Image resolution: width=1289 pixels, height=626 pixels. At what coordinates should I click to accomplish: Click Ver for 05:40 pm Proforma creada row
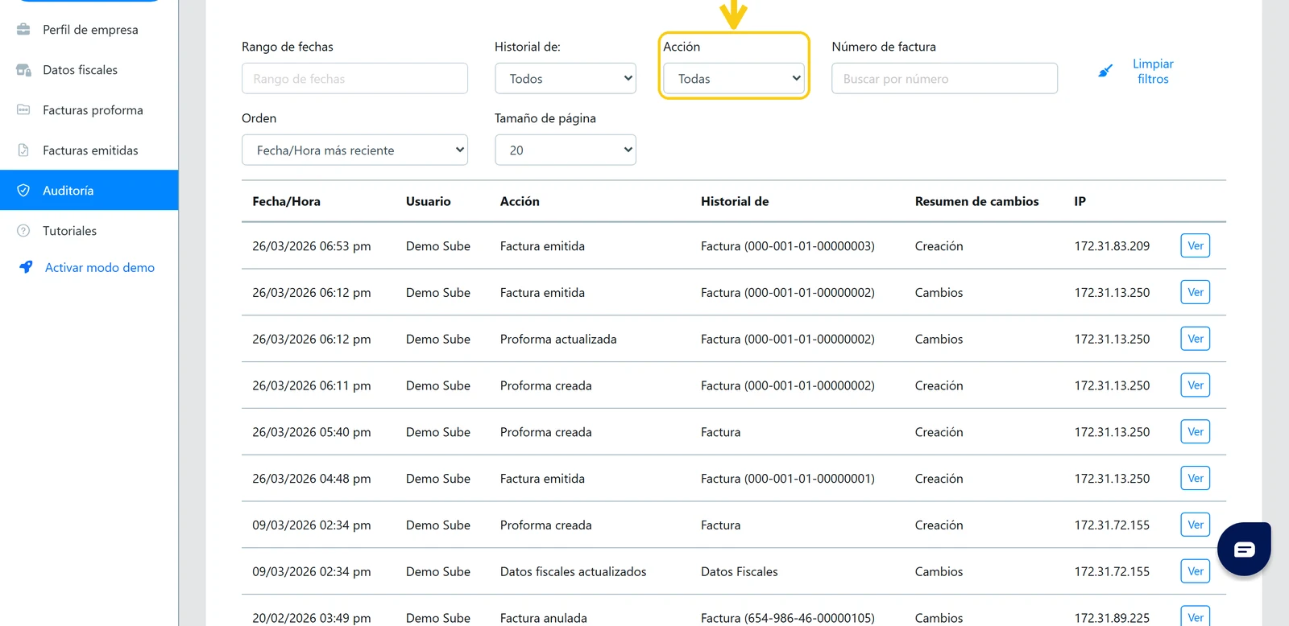point(1196,432)
